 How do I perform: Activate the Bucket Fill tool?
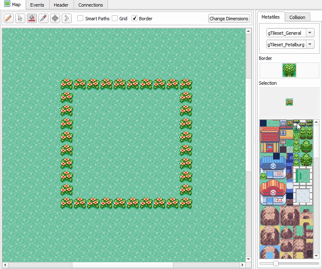[31, 19]
